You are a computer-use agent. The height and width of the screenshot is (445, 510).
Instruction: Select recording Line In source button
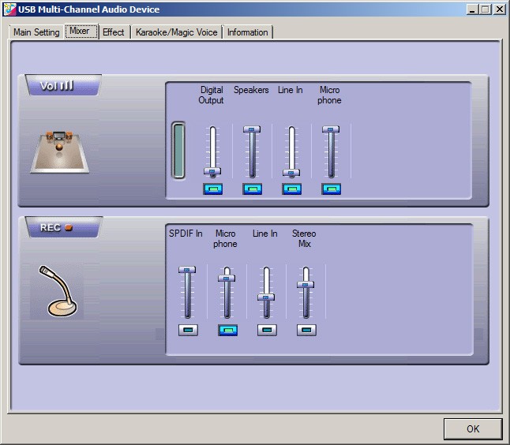[x=267, y=330]
